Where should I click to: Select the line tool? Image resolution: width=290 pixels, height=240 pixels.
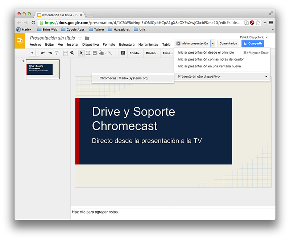111,53
